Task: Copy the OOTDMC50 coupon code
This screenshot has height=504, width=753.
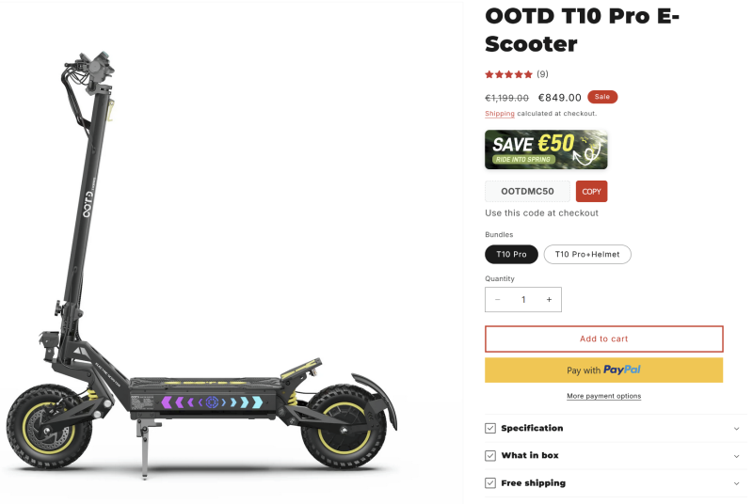Action: 592,191
